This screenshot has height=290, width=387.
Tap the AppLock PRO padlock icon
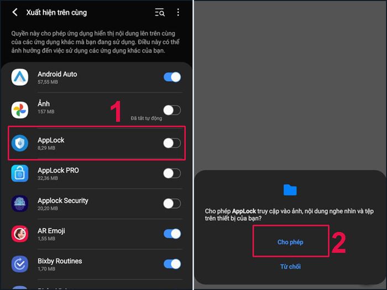click(x=20, y=173)
